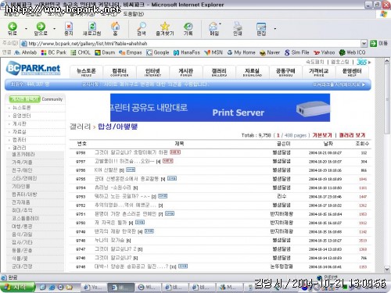Click inside the URL address field
Screen dimensions: 391x293
pos(193,43)
